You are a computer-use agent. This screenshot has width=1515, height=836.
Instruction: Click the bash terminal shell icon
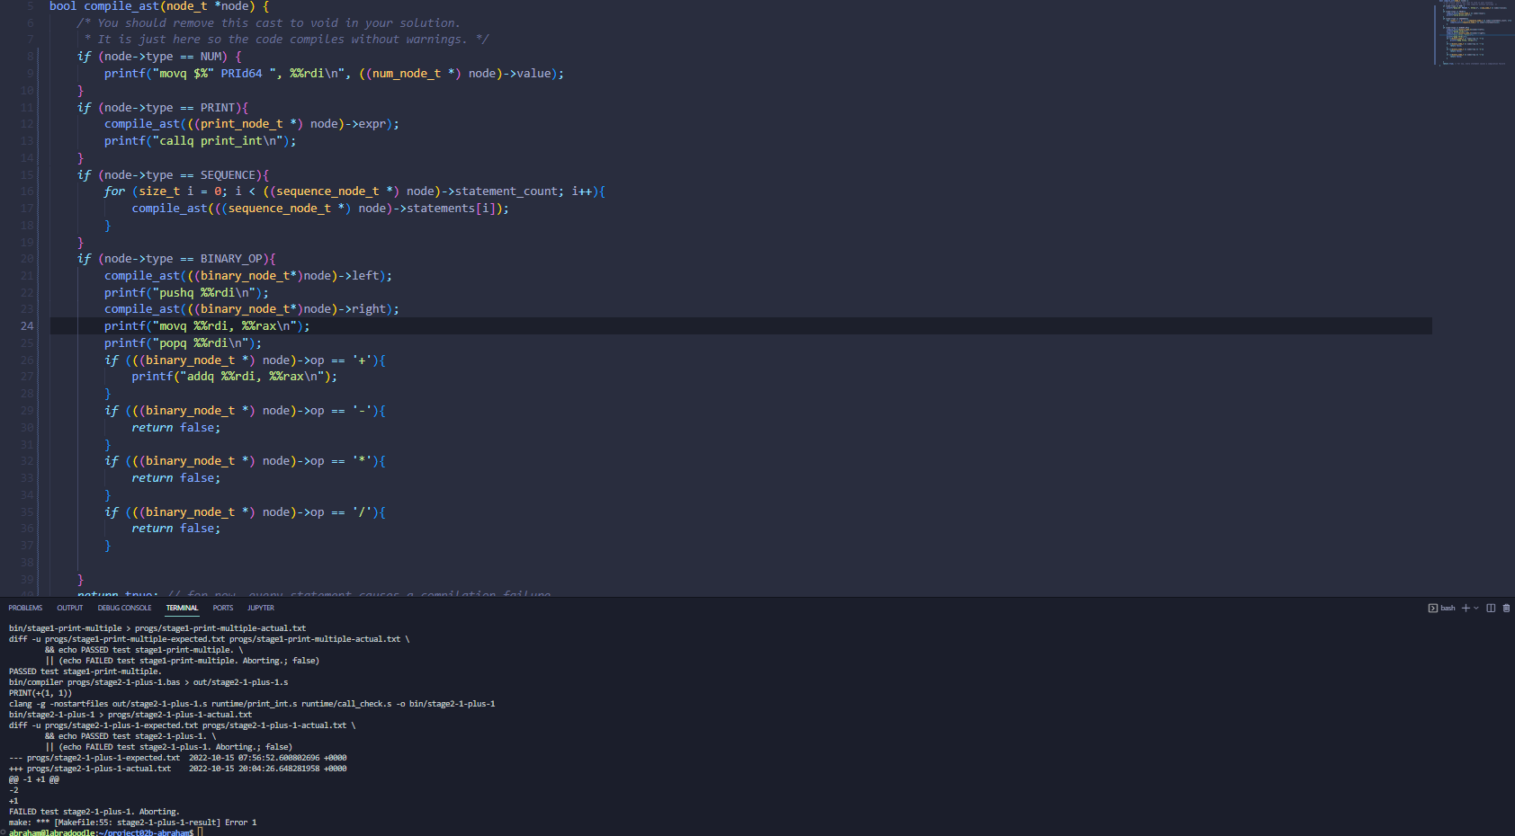(1433, 609)
